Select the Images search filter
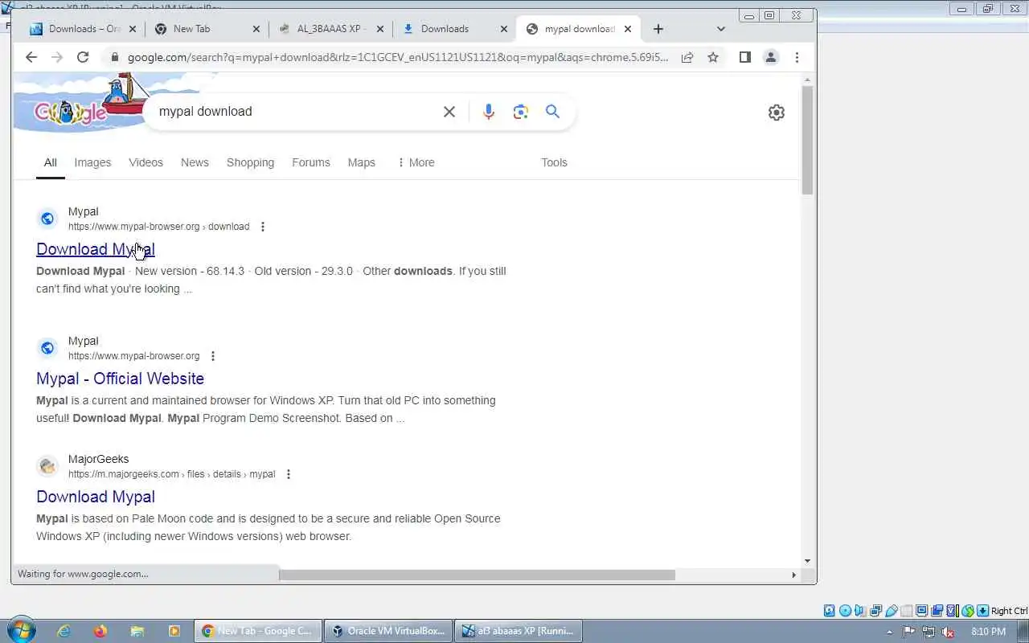This screenshot has width=1029, height=643. click(92, 162)
